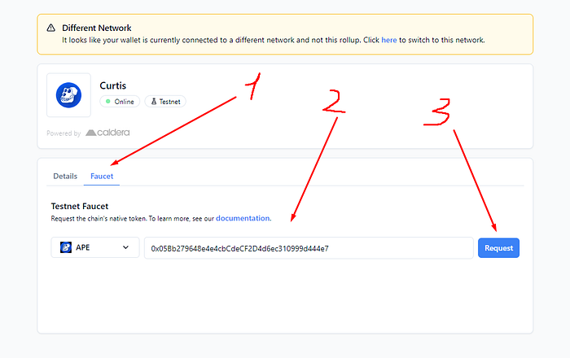Switch to the Details tab
The width and height of the screenshot is (570, 358).
pyautogui.click(x=65, y=176)
